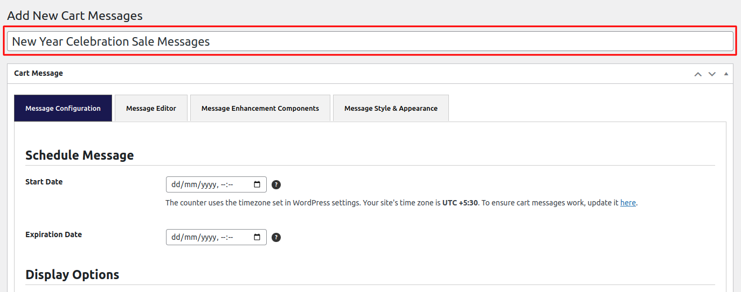Open the Message Editor tab
Viewport: 741px width, 292px height.
(x=151, y=108)
